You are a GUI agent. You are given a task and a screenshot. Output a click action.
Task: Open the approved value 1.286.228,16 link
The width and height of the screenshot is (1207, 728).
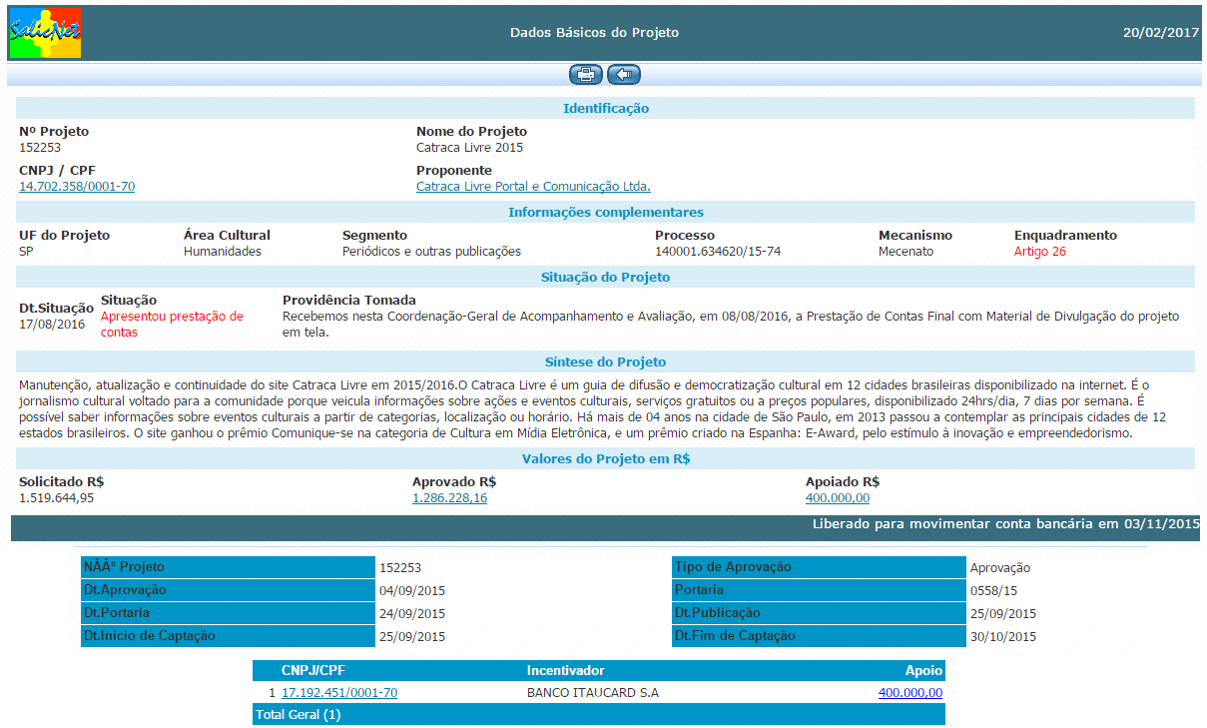[449, 498]
